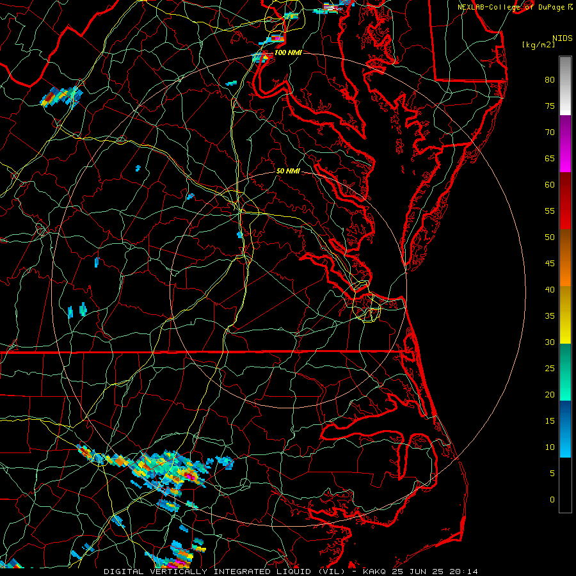Click the 45 value on the color scale
The width and height of the screenshot is (576, 576).
(550, 264)
